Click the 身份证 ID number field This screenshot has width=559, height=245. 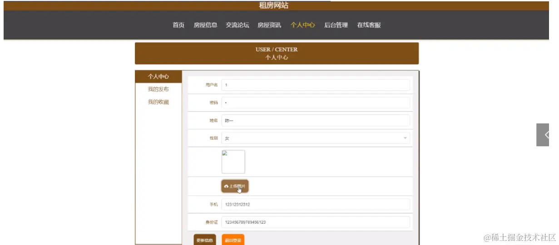coord(316,222)
